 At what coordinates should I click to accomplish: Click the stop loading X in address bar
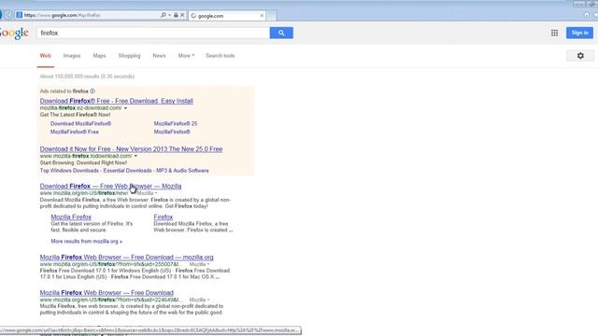coord(182,15)
